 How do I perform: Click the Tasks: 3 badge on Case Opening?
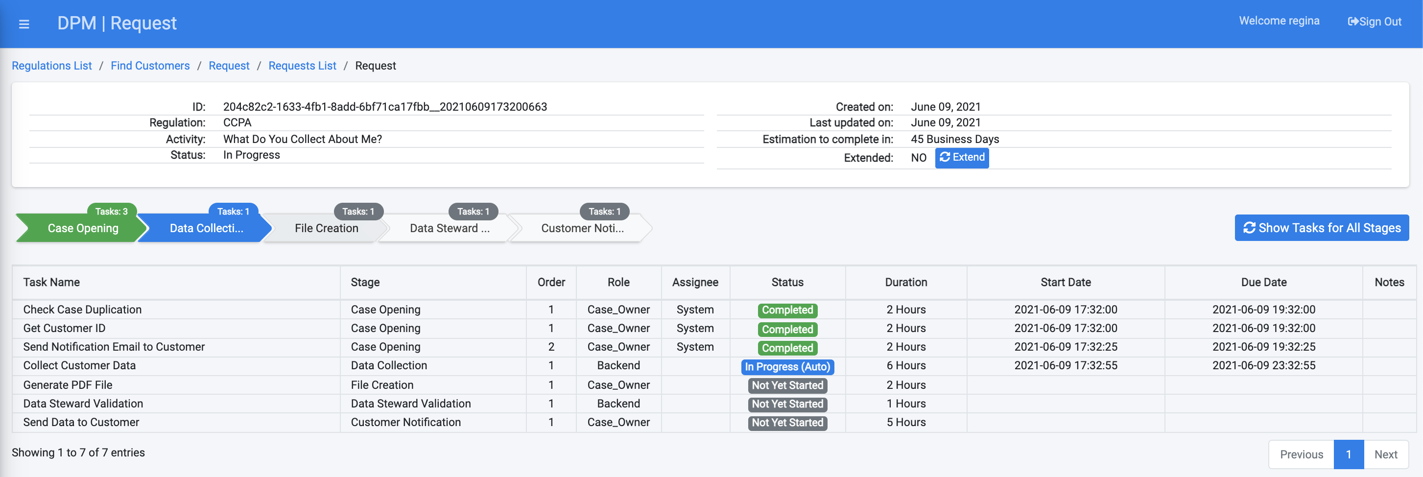(111, 211)
